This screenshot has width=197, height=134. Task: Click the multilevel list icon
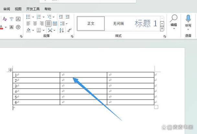[x=49, y=17]
